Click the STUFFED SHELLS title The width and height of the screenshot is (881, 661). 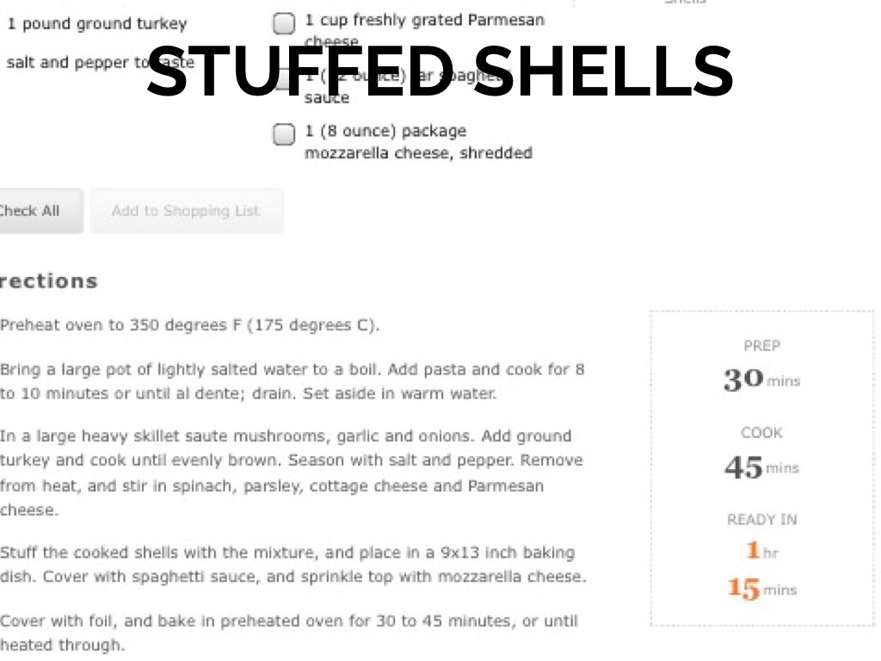coord(440,72)
